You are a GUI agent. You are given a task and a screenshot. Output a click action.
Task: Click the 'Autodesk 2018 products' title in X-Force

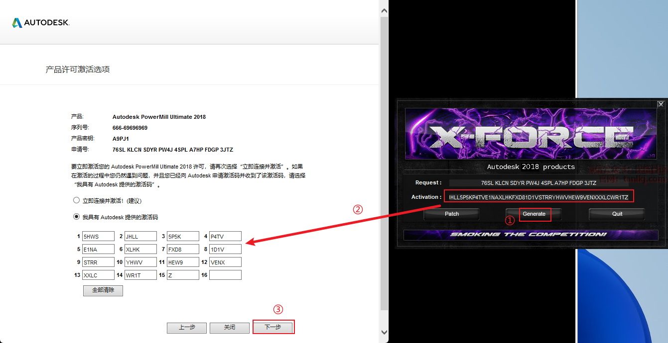click(531, 167)
